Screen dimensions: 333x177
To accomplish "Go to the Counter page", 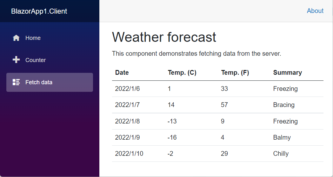I will click(50, 60).
